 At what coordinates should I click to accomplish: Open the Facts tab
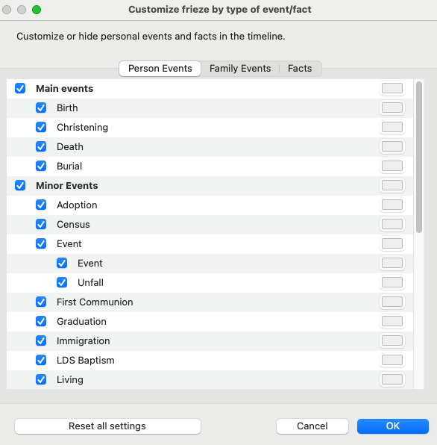coord(300,69)
